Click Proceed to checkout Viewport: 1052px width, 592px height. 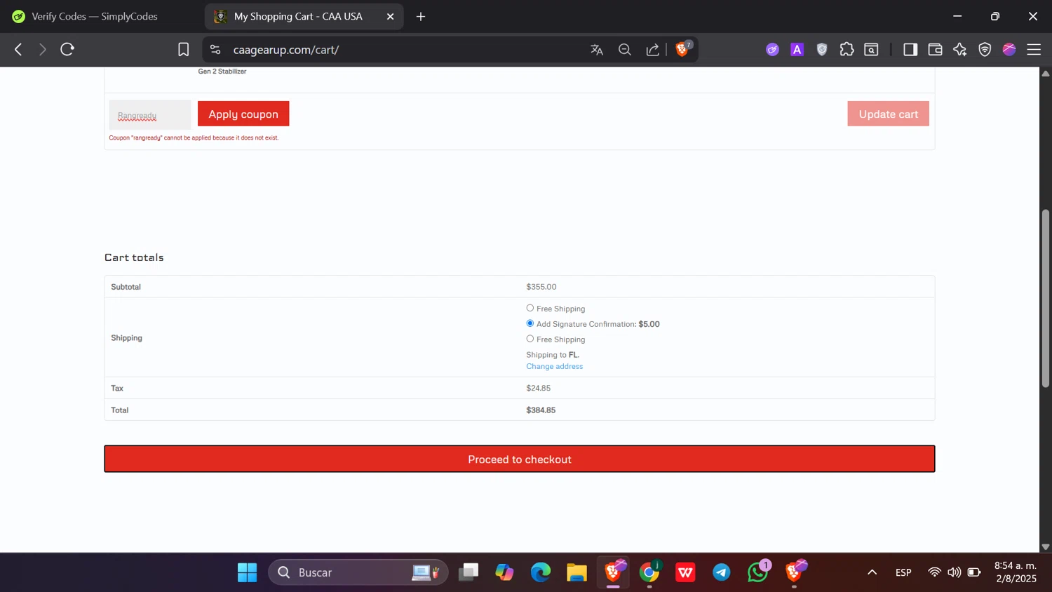pos(520,459)
